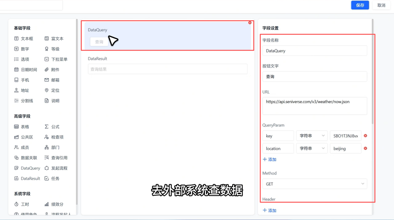The height and width of the screenshot is (220, 394).
Task: Click the field settings panel scrollbar
Action: (x=373, y=71)
